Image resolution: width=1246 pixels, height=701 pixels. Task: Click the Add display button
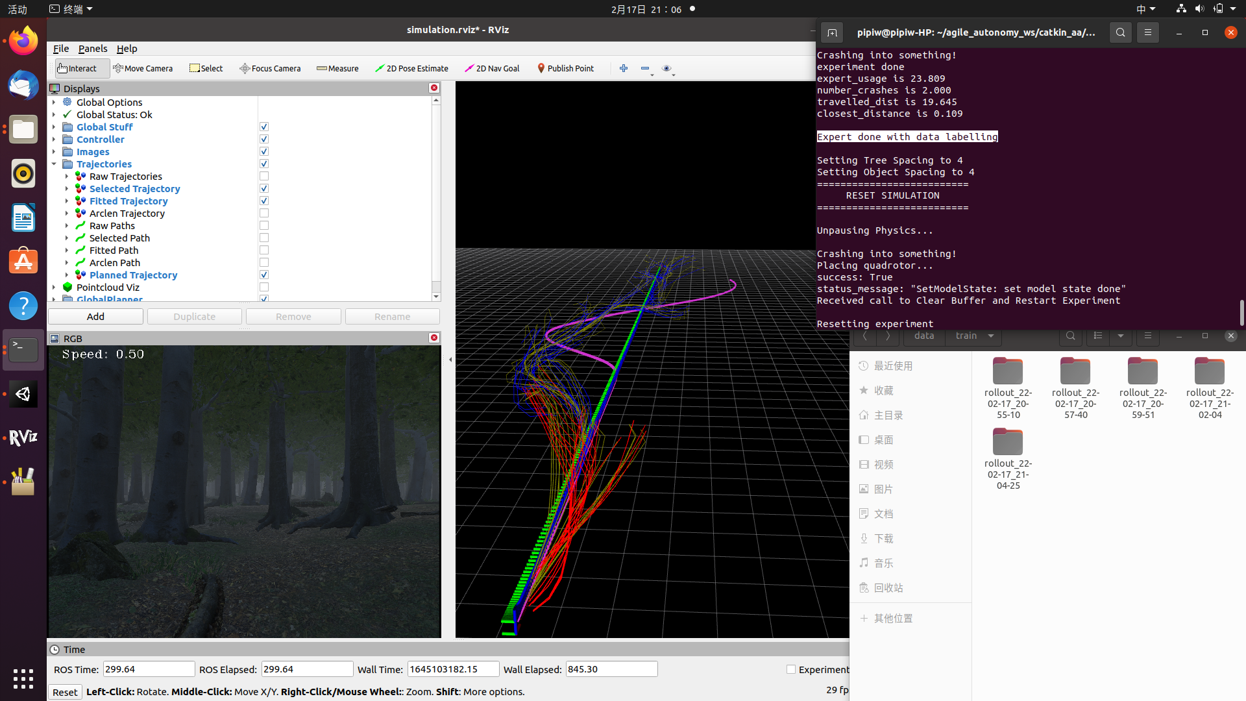(x=95, y=316)
